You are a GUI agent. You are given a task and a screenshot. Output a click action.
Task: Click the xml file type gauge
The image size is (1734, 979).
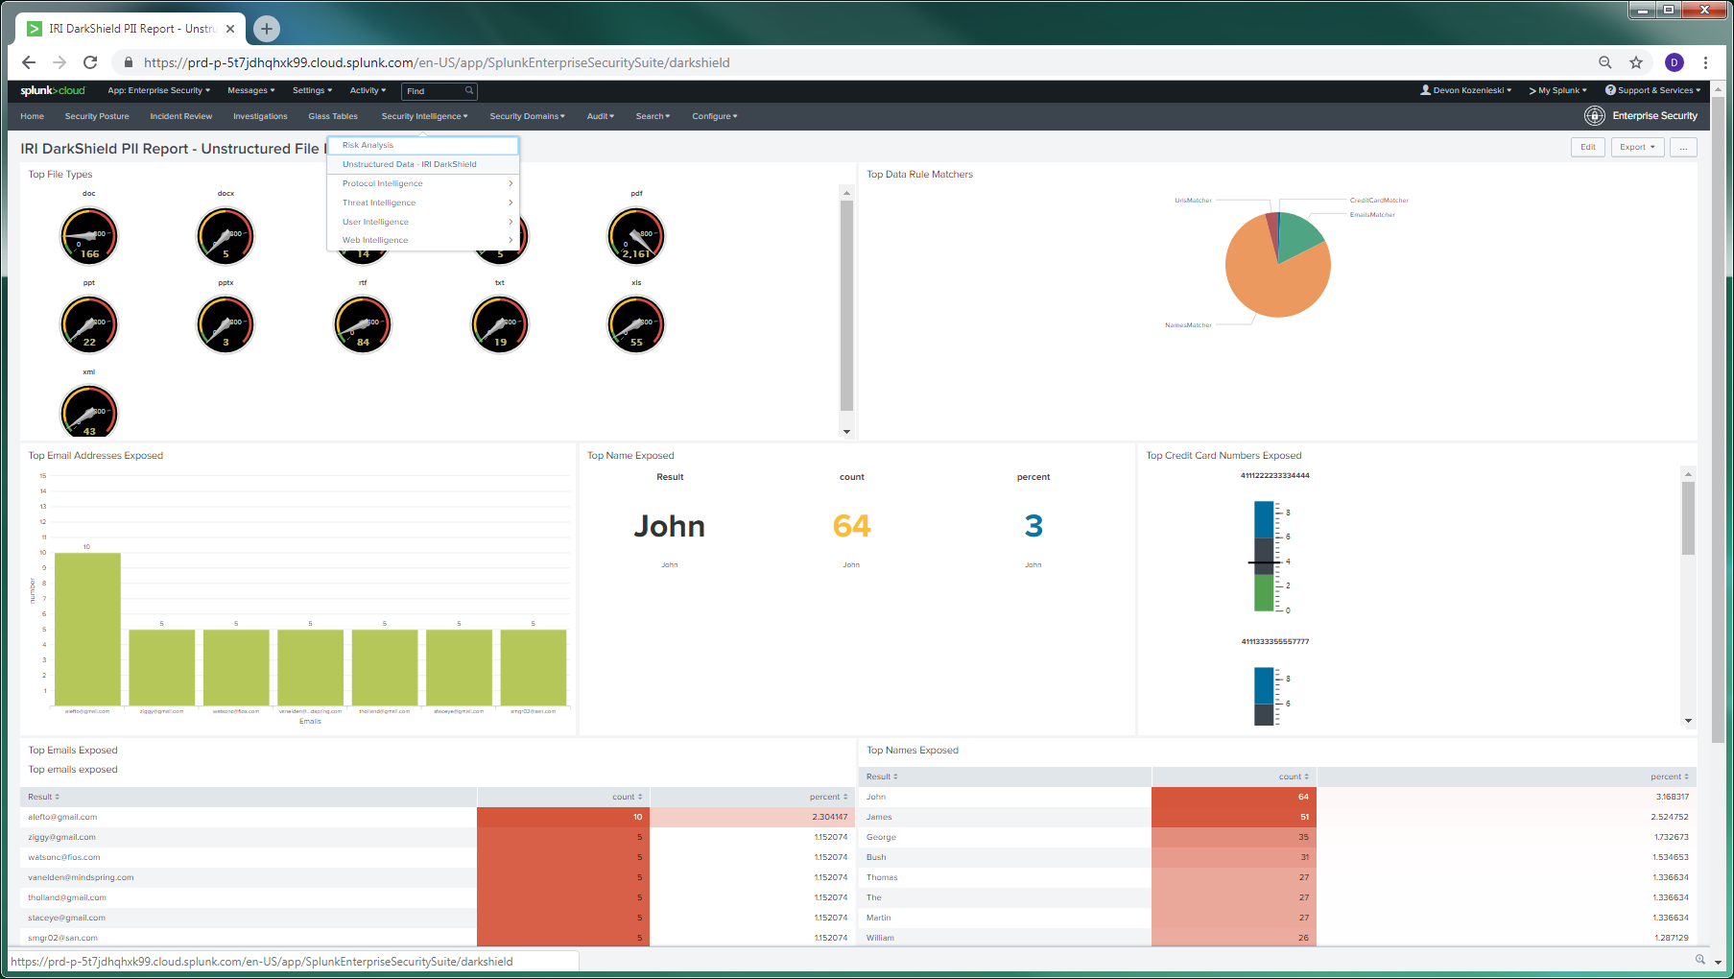click(89, 413)
